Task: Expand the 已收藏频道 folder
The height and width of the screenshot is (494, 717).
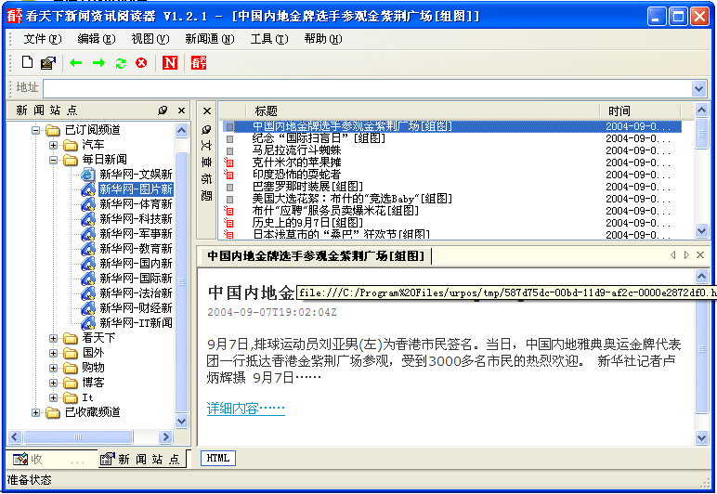Action: click(37, 412)
